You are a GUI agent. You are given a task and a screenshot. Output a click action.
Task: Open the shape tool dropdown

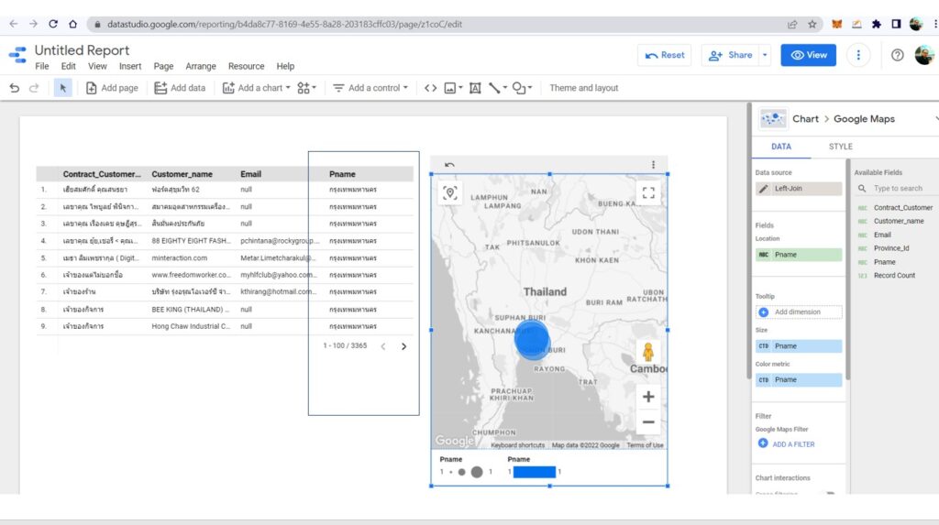pos(522,88)
